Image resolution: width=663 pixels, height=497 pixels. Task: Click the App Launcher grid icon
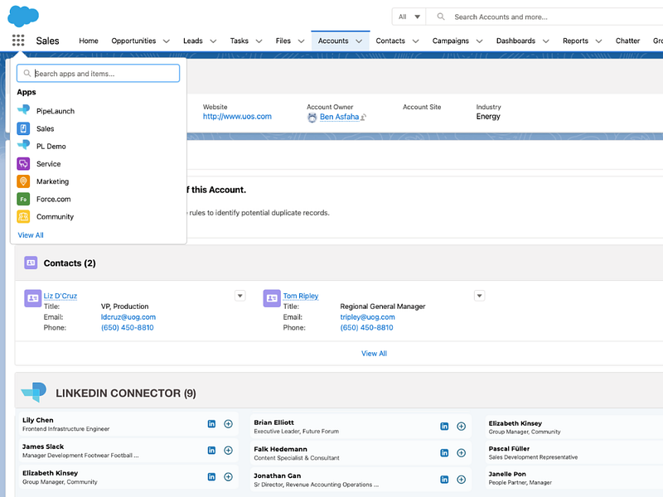click(x=18, y=41)
